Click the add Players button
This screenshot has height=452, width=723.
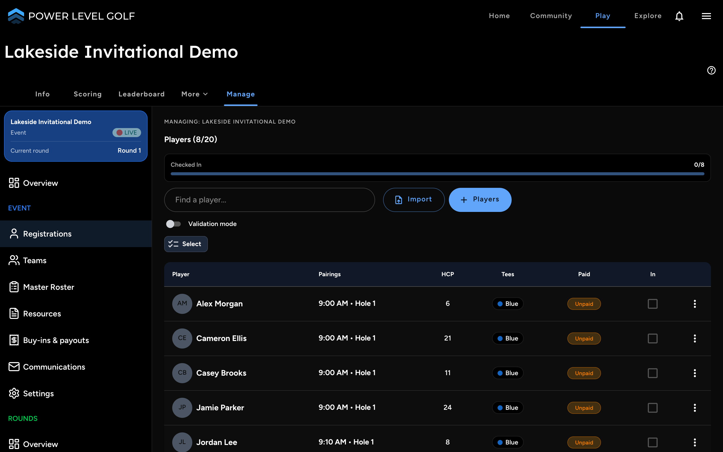480,200
